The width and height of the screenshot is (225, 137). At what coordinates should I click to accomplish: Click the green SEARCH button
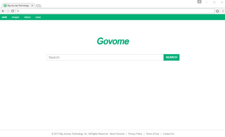(x=171, y=57)
